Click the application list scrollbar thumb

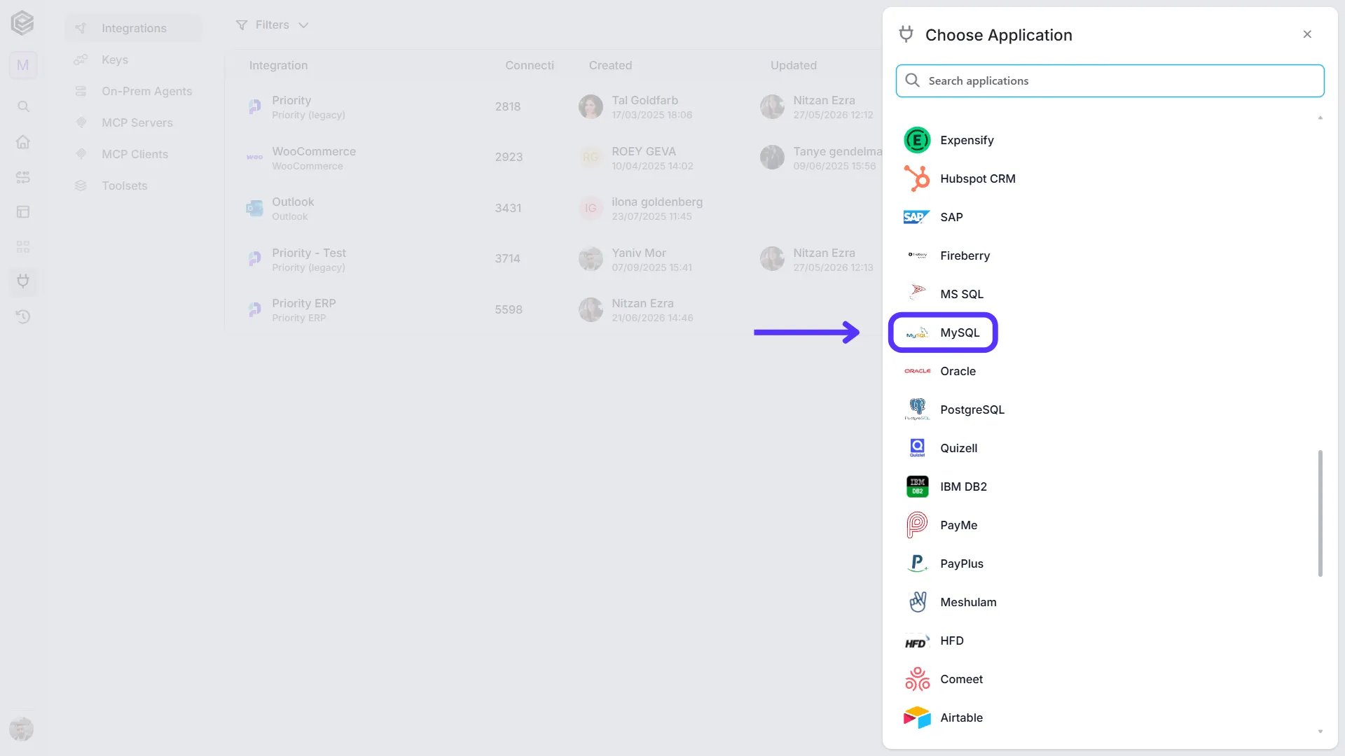(1320, 513)
